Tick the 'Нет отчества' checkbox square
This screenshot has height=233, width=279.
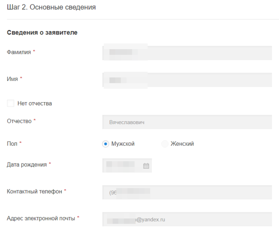pyautogui.click(x=11, y=103)
